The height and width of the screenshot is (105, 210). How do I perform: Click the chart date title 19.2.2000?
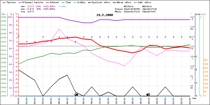105,15
